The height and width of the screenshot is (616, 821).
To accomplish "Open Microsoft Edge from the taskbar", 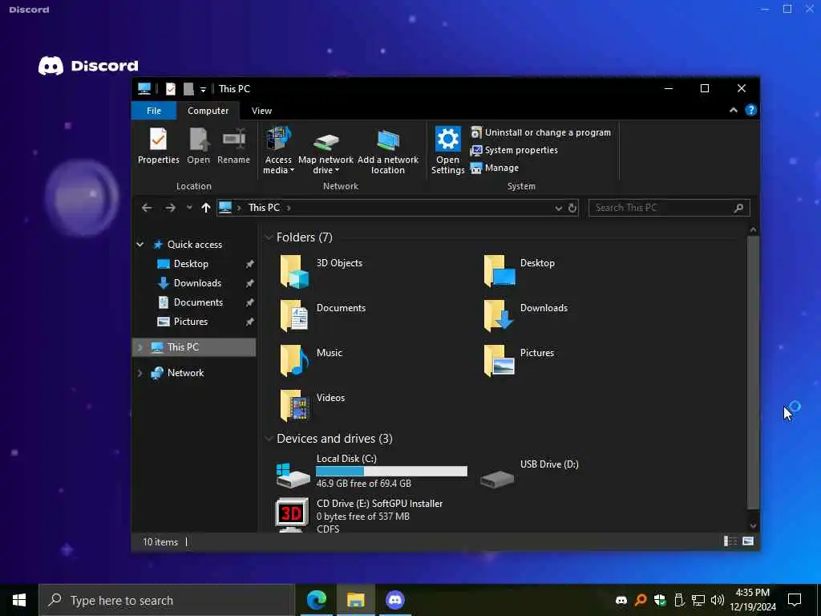I will click(316, 600).
